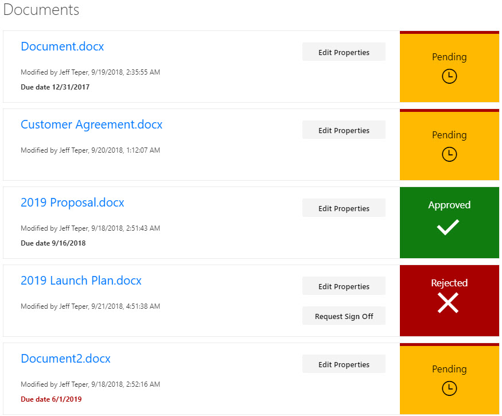The image size is (502, 416).
Task: Click the Pending label for Customer Agreement.docx
Action: point(449,135)
